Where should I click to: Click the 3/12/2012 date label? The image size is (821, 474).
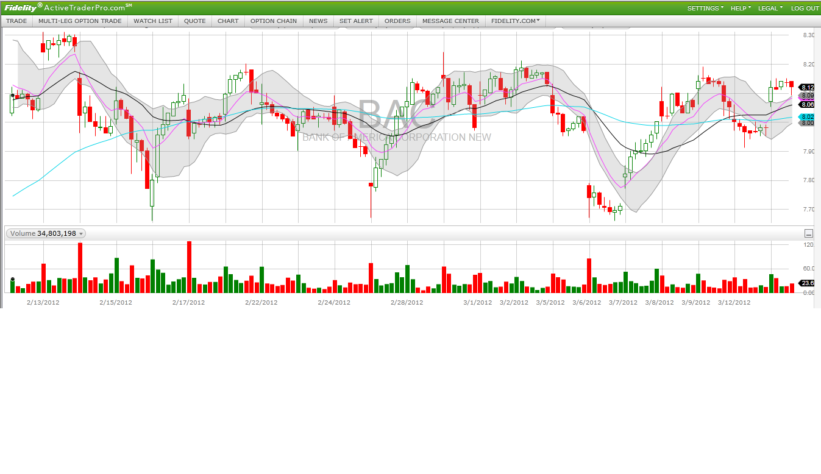click(734, 302)
